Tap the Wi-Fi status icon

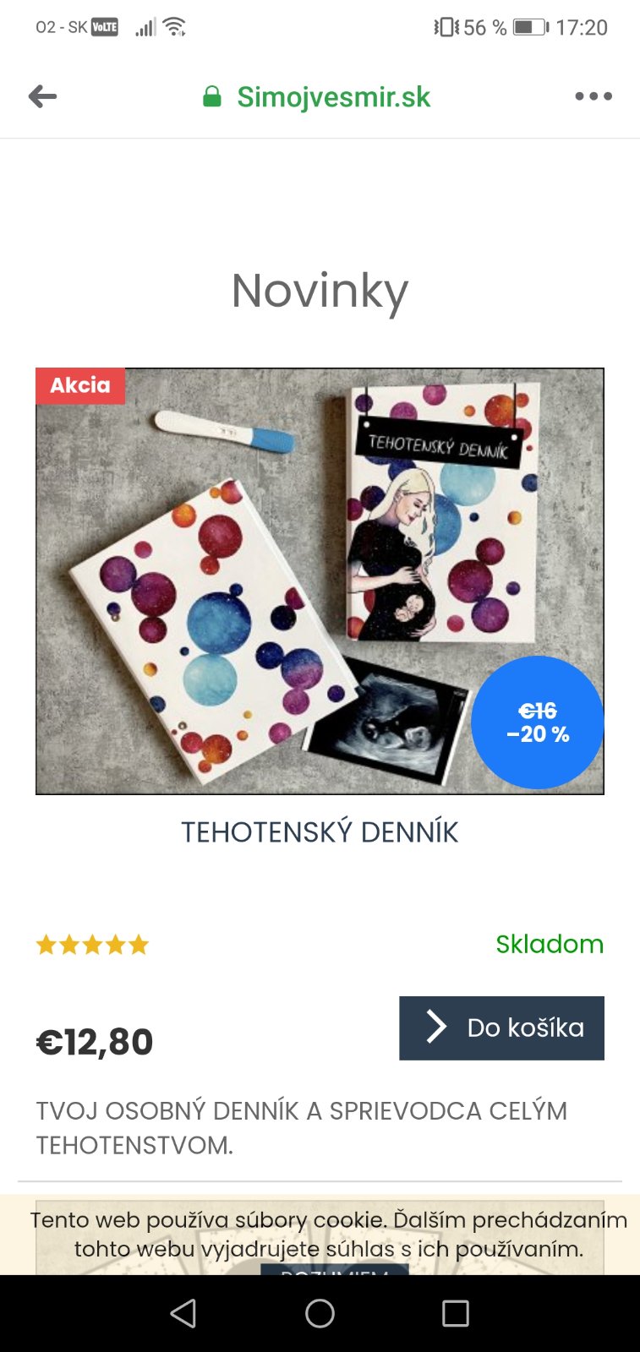175,27
